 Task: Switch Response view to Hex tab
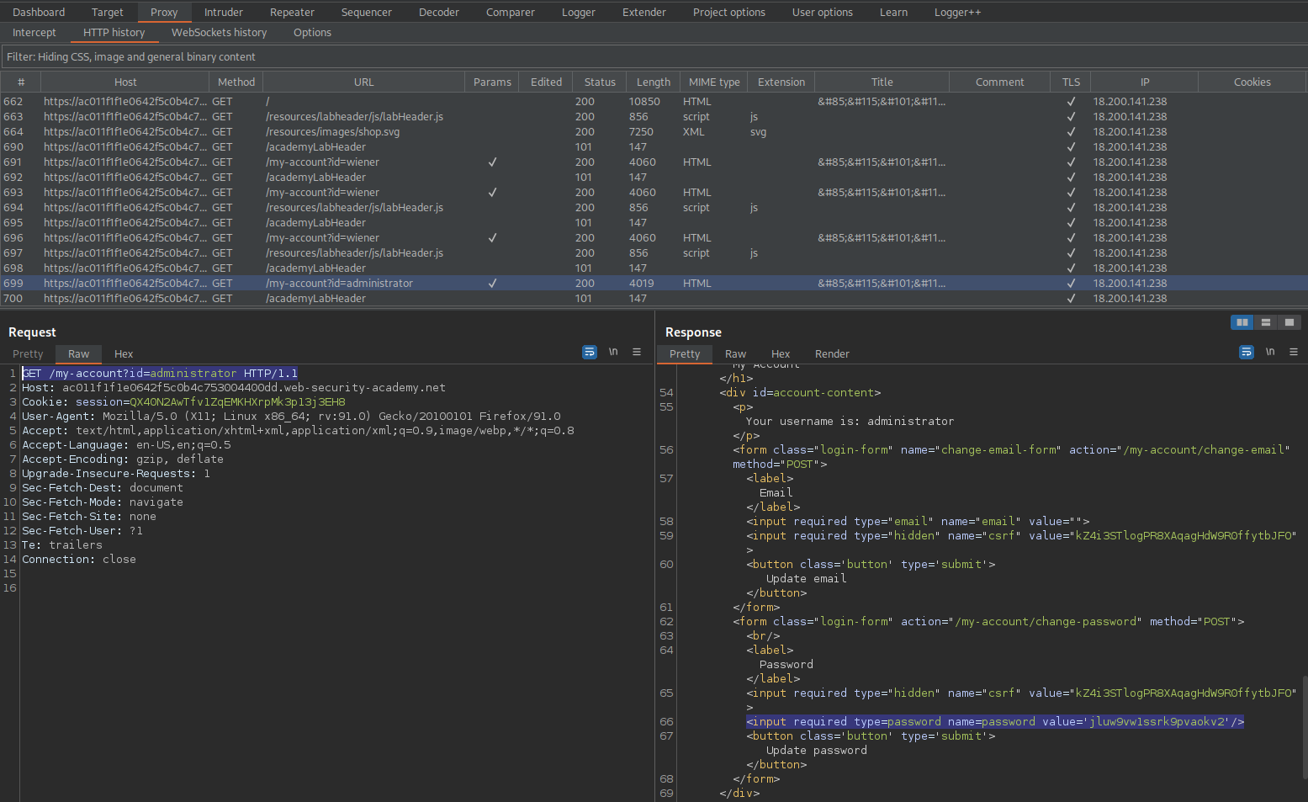(781, 353)
